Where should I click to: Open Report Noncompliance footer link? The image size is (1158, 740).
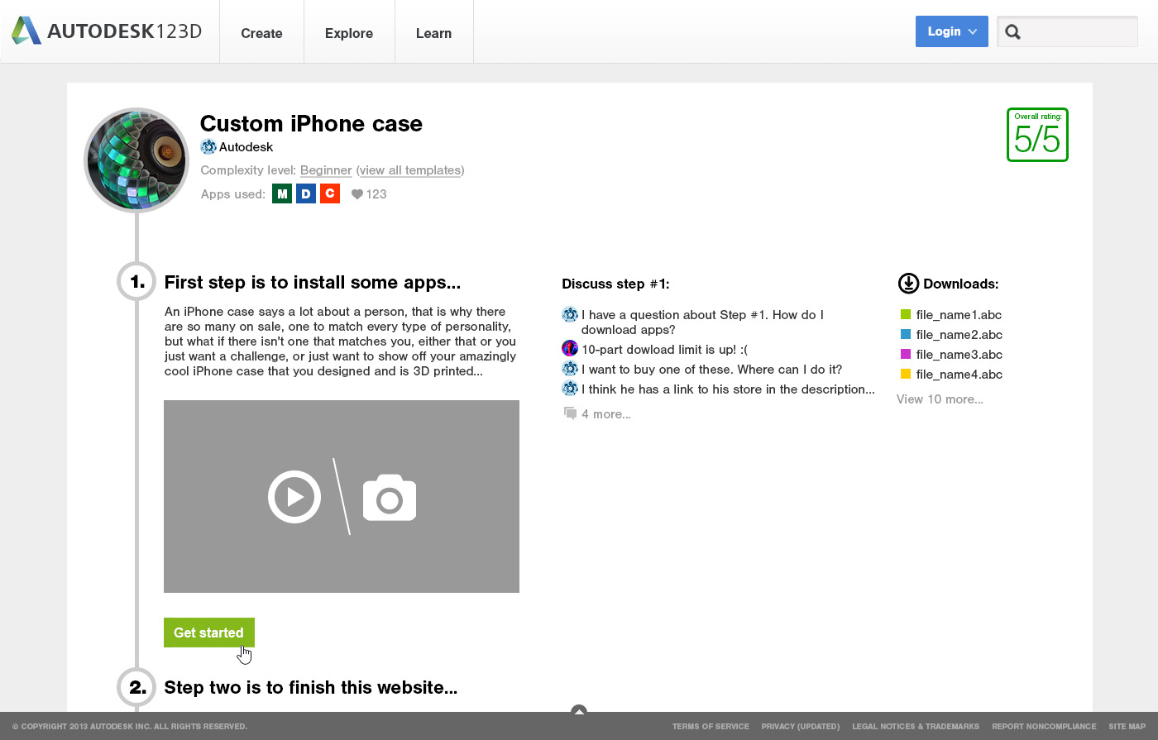click(x=1044, y=727)
